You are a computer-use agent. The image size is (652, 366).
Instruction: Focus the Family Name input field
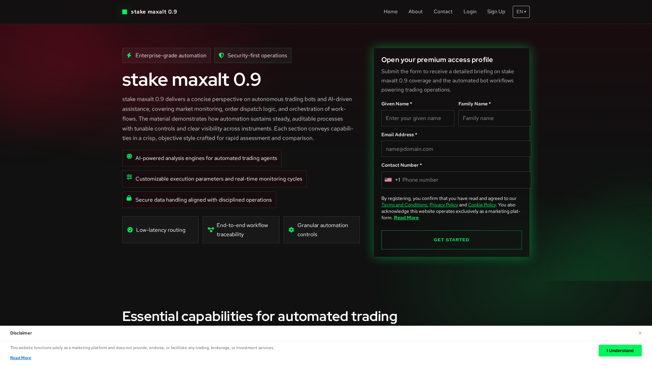pos(495,118)
